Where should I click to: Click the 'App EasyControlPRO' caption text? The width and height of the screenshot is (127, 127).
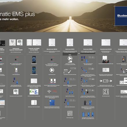34,74
